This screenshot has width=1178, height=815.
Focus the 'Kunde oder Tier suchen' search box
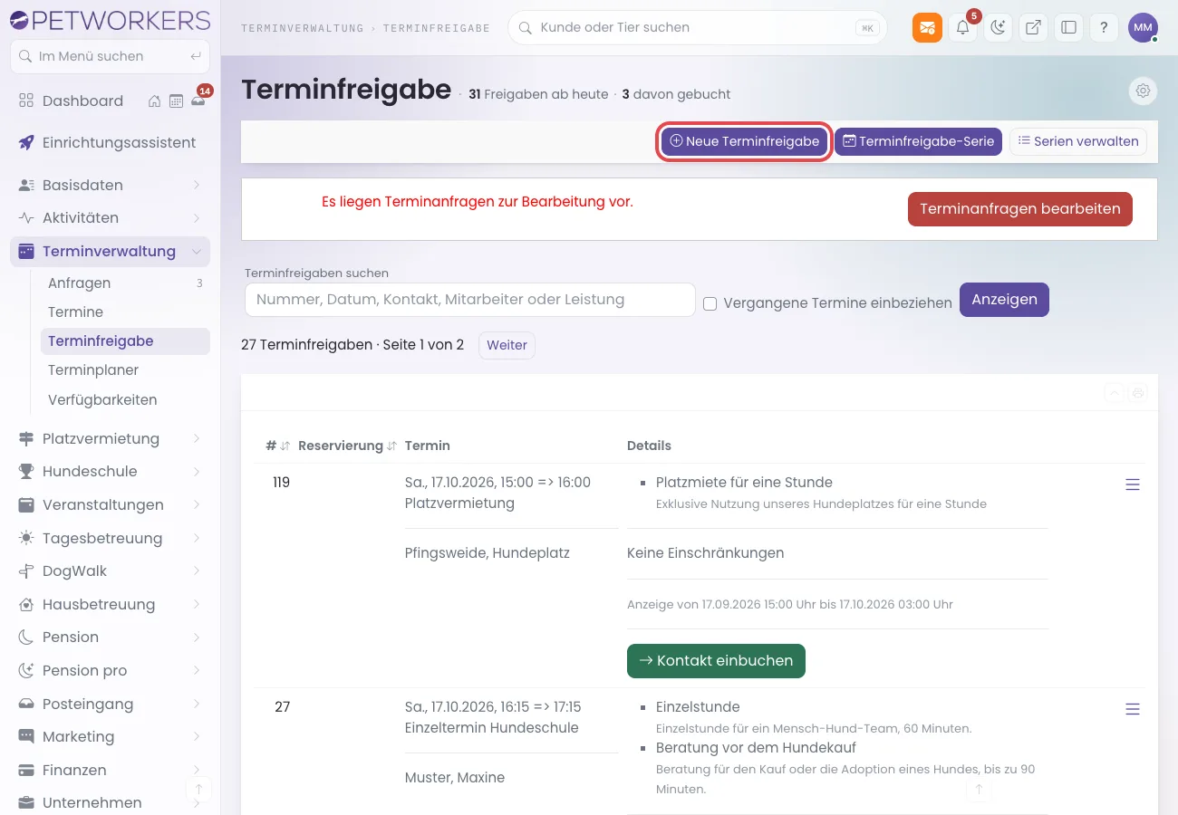(698, 28)
